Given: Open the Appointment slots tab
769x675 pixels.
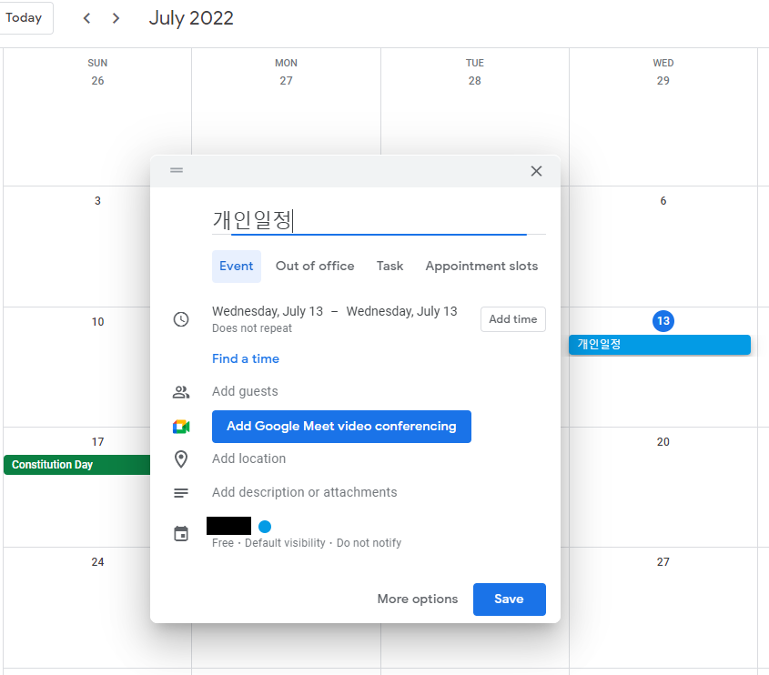Looking at the screenshot, I should tap(481, 266).
